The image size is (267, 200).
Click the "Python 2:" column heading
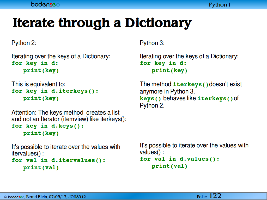tap(24, 43)
